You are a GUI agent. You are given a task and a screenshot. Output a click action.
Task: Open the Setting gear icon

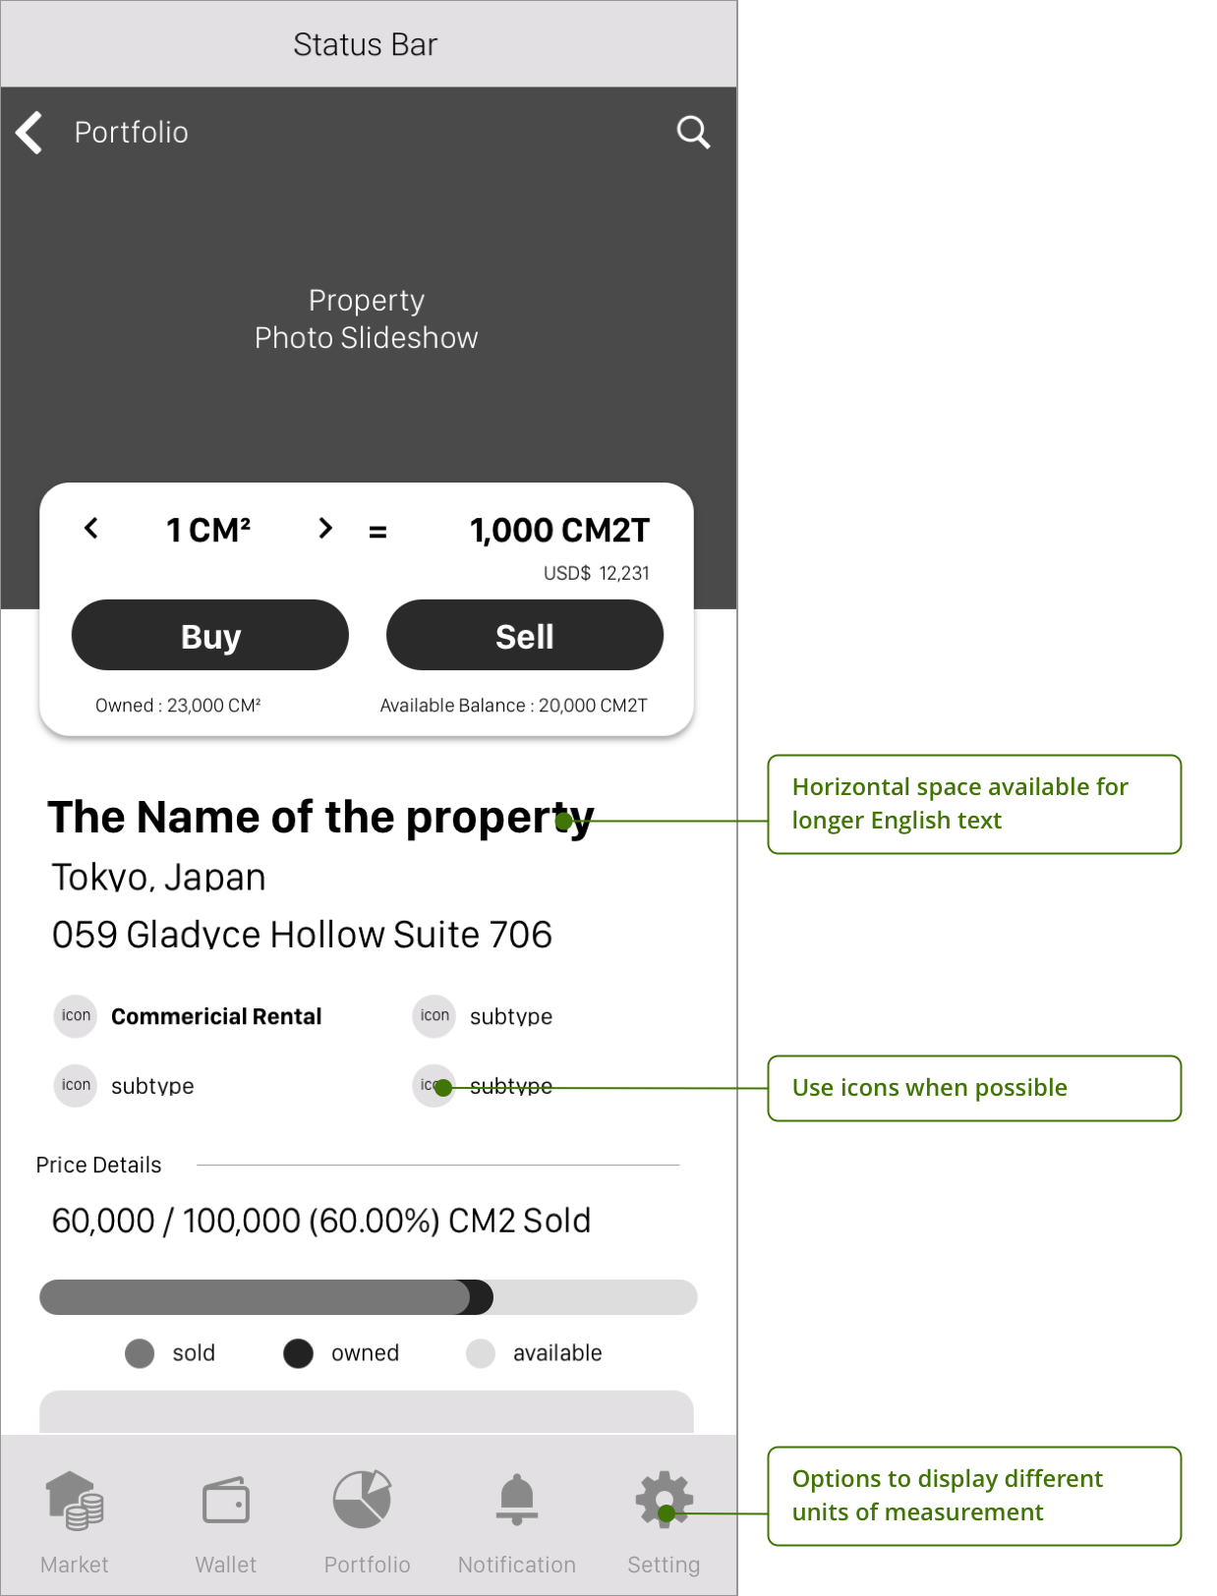(665, 1500)
